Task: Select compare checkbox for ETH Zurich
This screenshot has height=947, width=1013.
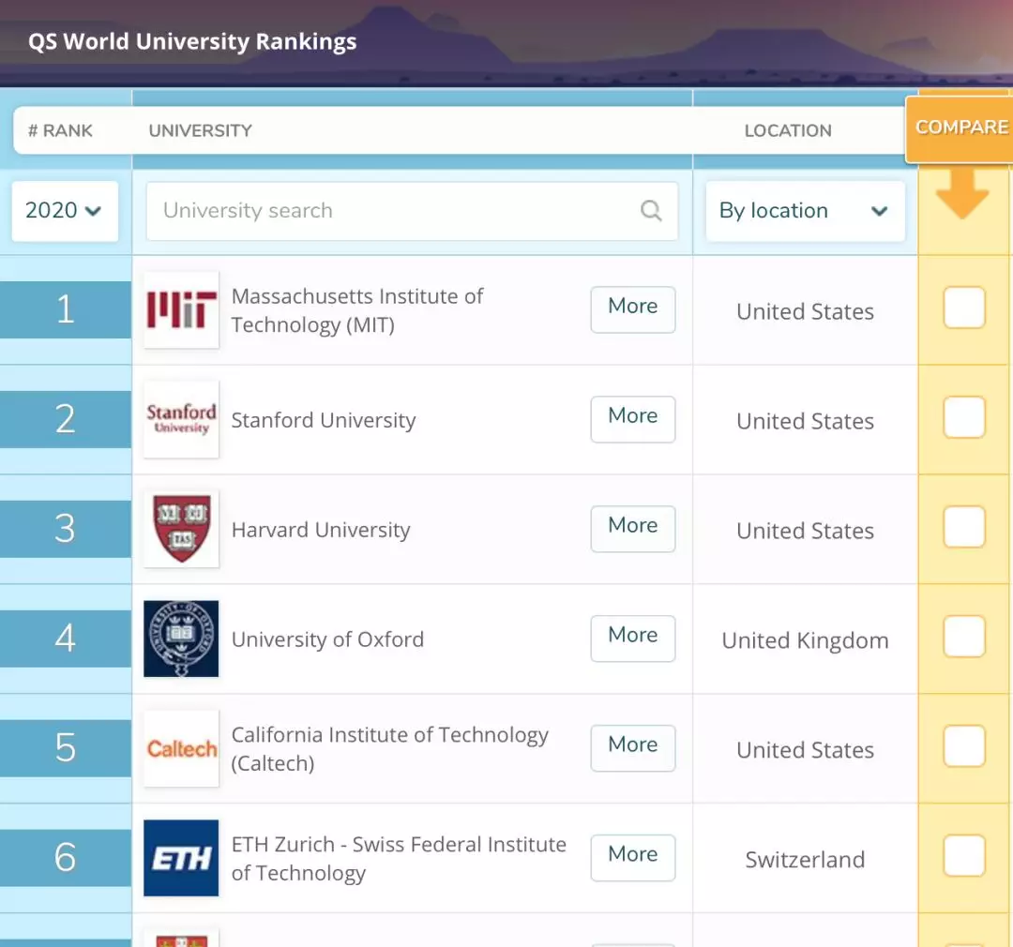Action: pyautogui.click(x=964, y=857)
